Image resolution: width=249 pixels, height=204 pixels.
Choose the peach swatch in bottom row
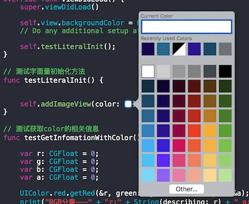pos(194,175)
